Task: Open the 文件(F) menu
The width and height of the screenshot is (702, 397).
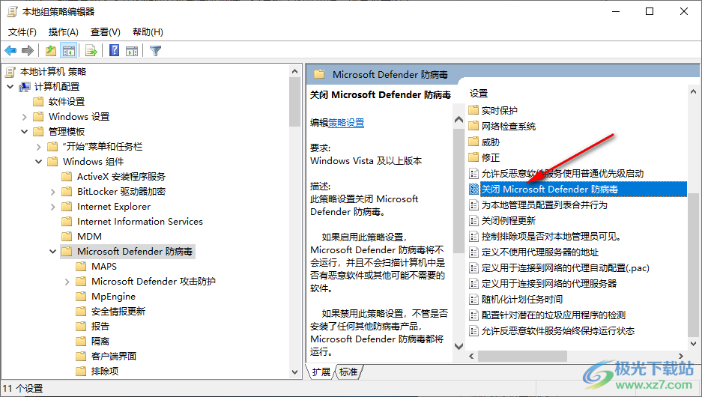Action: 22,31
